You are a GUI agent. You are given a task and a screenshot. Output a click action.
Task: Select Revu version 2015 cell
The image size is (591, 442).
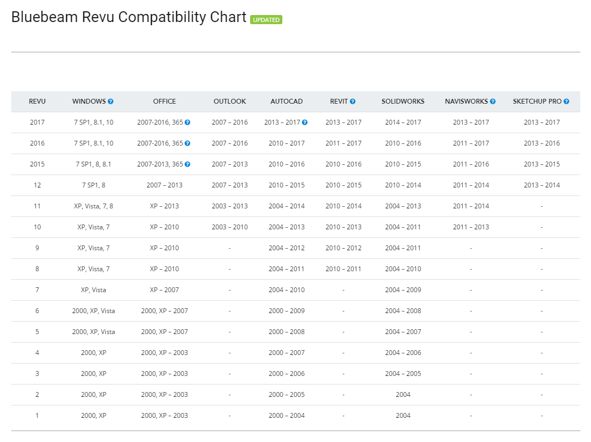tap(37, 164)
